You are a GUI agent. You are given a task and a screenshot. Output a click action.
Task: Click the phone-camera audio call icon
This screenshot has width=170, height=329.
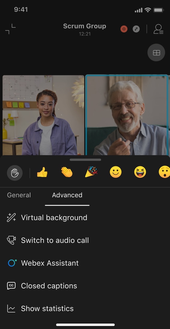[11, 240]
